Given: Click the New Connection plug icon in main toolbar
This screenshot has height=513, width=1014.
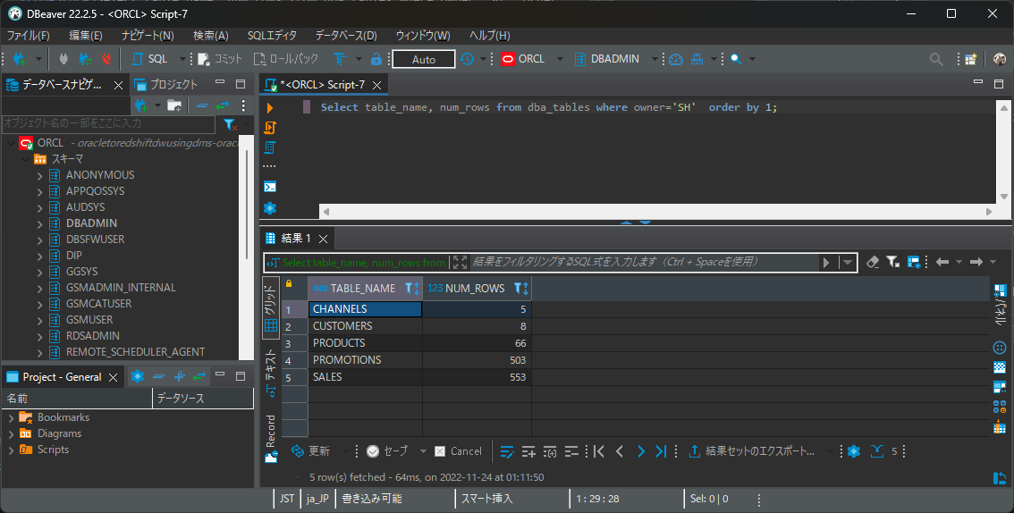Looking at the screenshot, I should (20, 59).
